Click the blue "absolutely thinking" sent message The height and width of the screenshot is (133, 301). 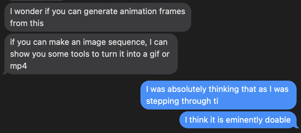tap(219, 95)
